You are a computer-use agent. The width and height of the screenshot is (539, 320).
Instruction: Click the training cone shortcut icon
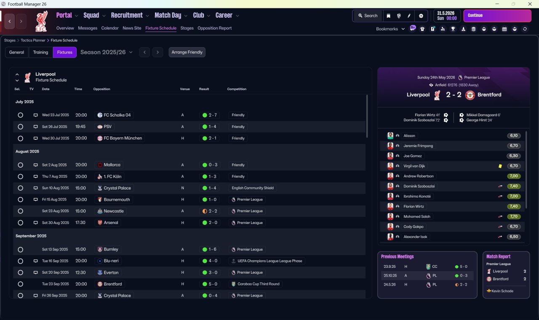[x=464, y=29]
